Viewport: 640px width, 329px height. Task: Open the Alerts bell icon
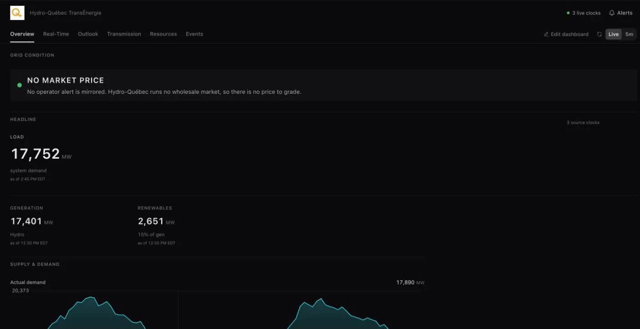[612, 13]
